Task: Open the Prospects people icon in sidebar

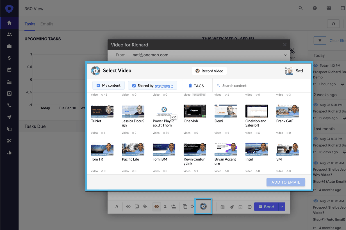Action: (9, 35)
